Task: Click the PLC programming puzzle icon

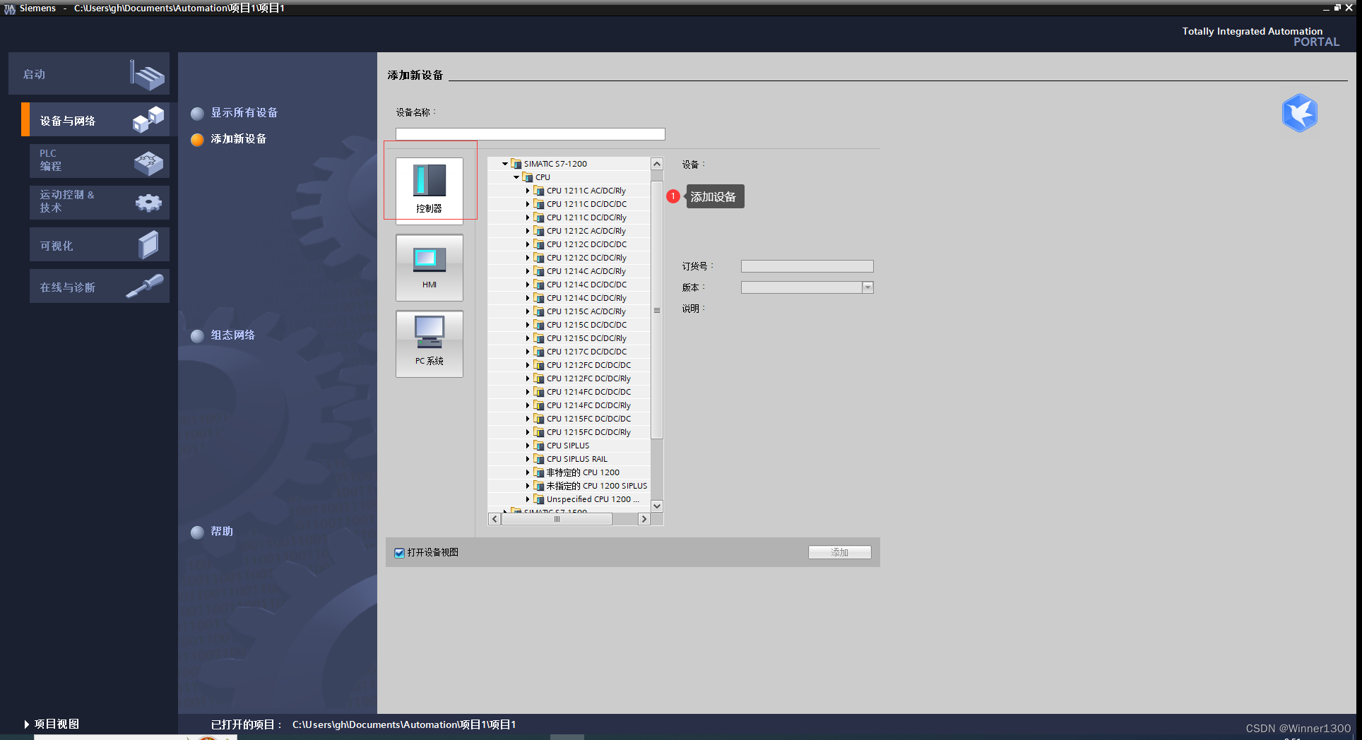Action: [149, 163]
